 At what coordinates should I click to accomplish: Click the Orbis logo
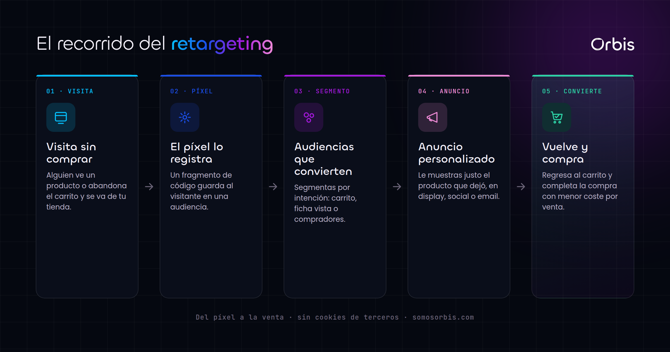click(612, 44)
